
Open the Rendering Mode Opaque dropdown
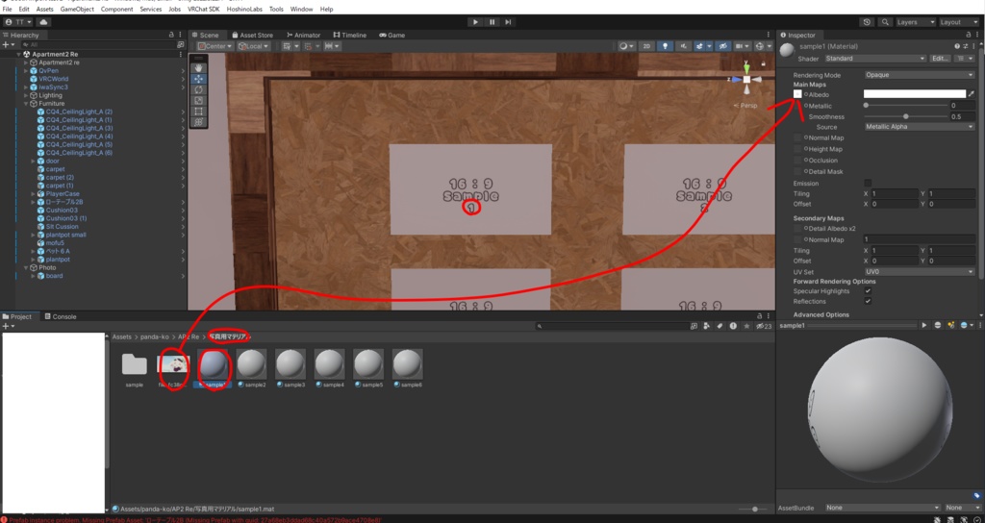pos(919,75)
